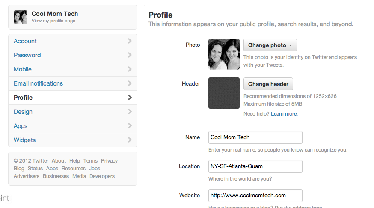Click 'Recommended dimensions of 1252×626' text
This screenshot has width=374, height=208.
[290, 96]
